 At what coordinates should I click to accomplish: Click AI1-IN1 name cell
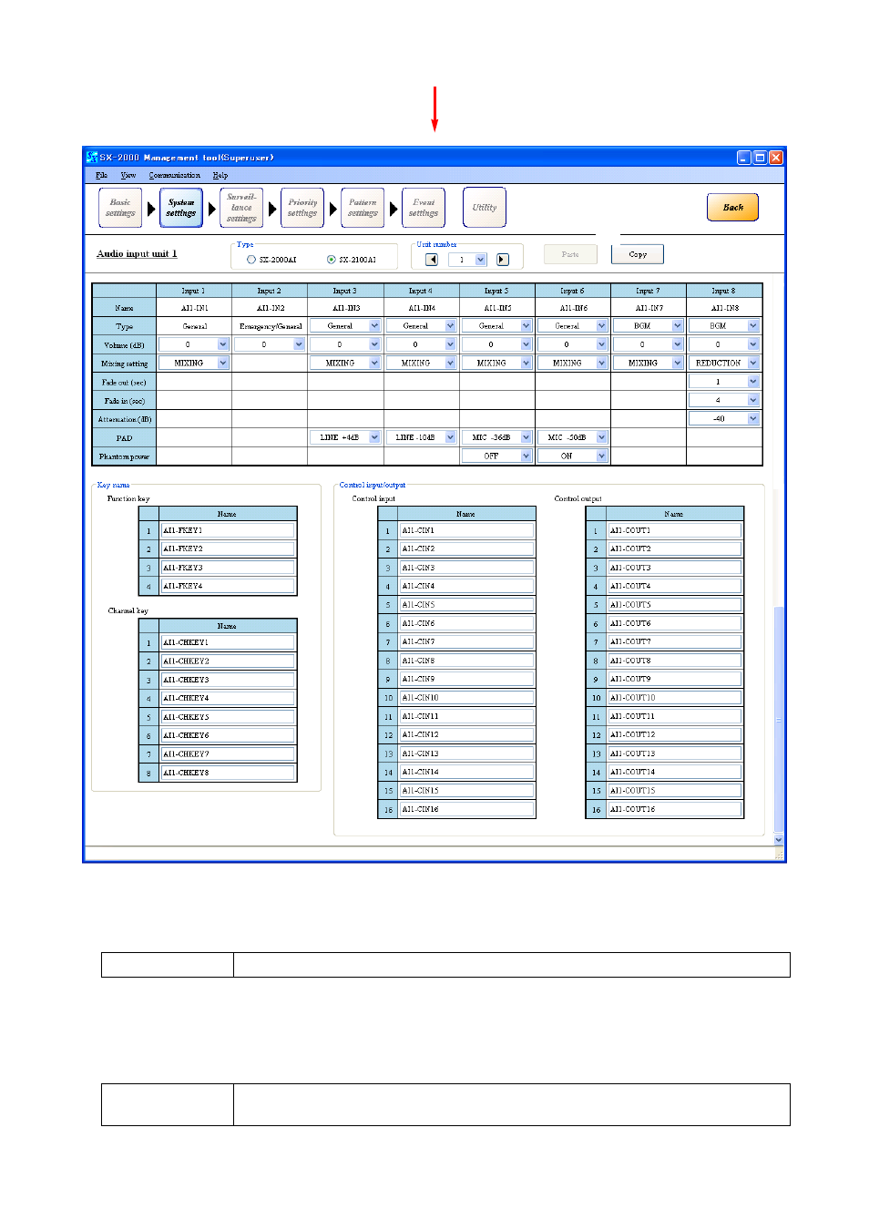(194, 308)
